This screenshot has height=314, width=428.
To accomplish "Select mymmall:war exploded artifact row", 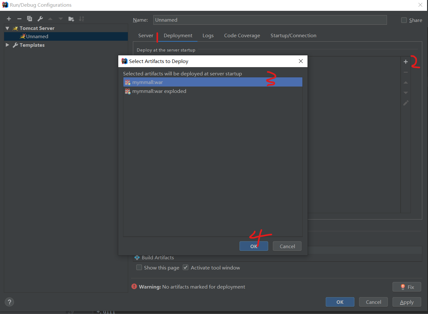I will (x=213, y=91).
